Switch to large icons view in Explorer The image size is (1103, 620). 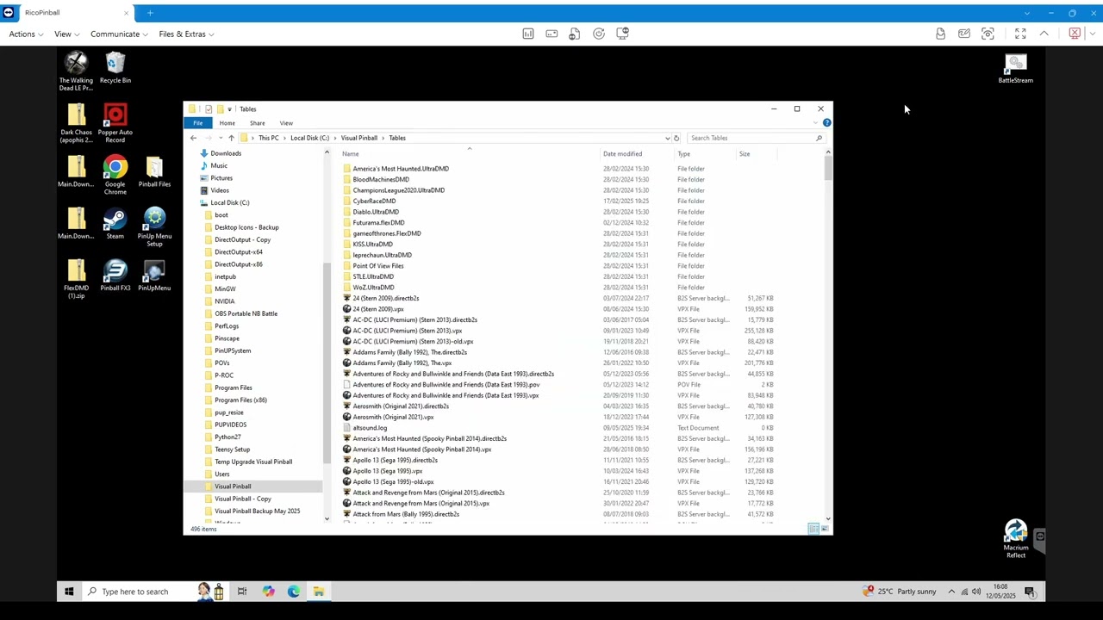pos(825,529)
